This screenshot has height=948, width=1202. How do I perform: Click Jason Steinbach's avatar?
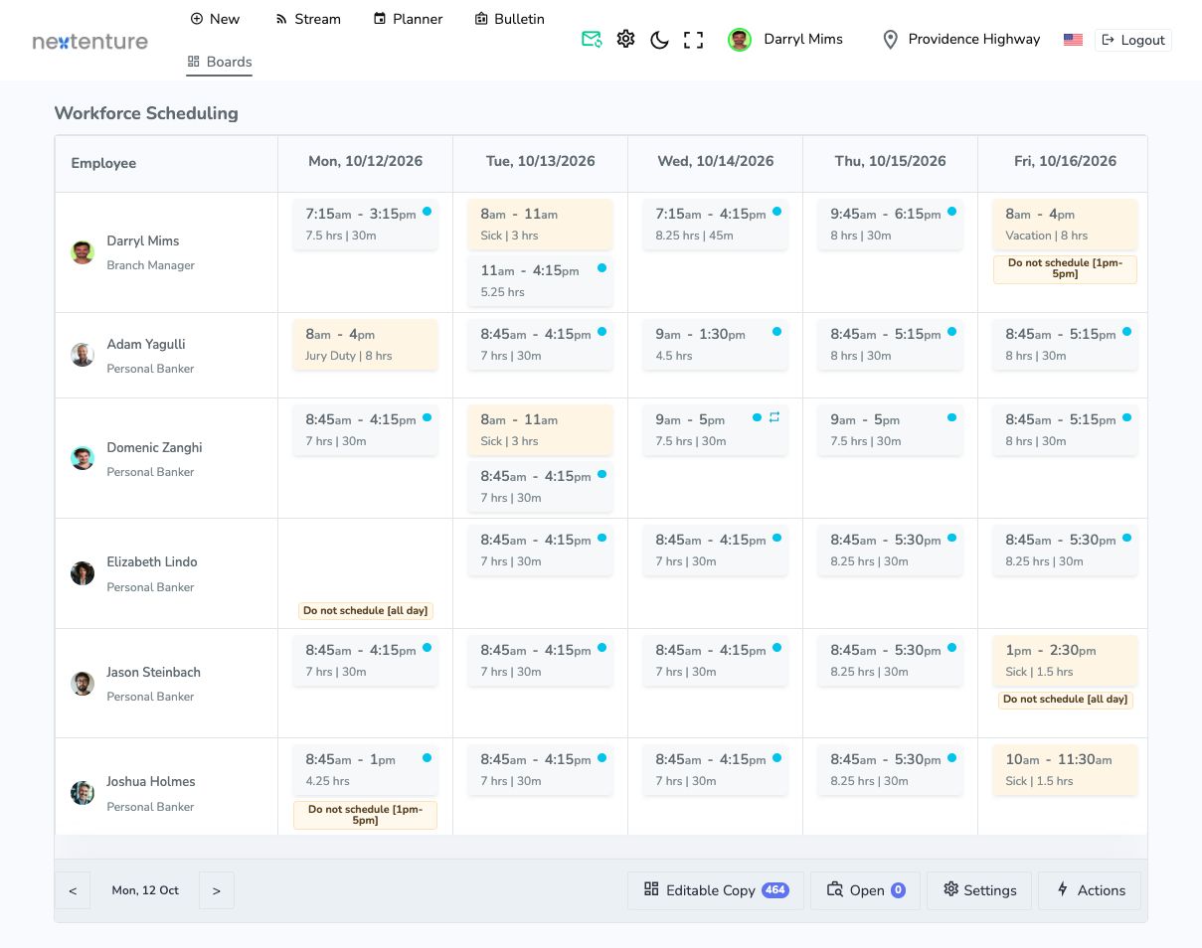(x=83, y=683)
